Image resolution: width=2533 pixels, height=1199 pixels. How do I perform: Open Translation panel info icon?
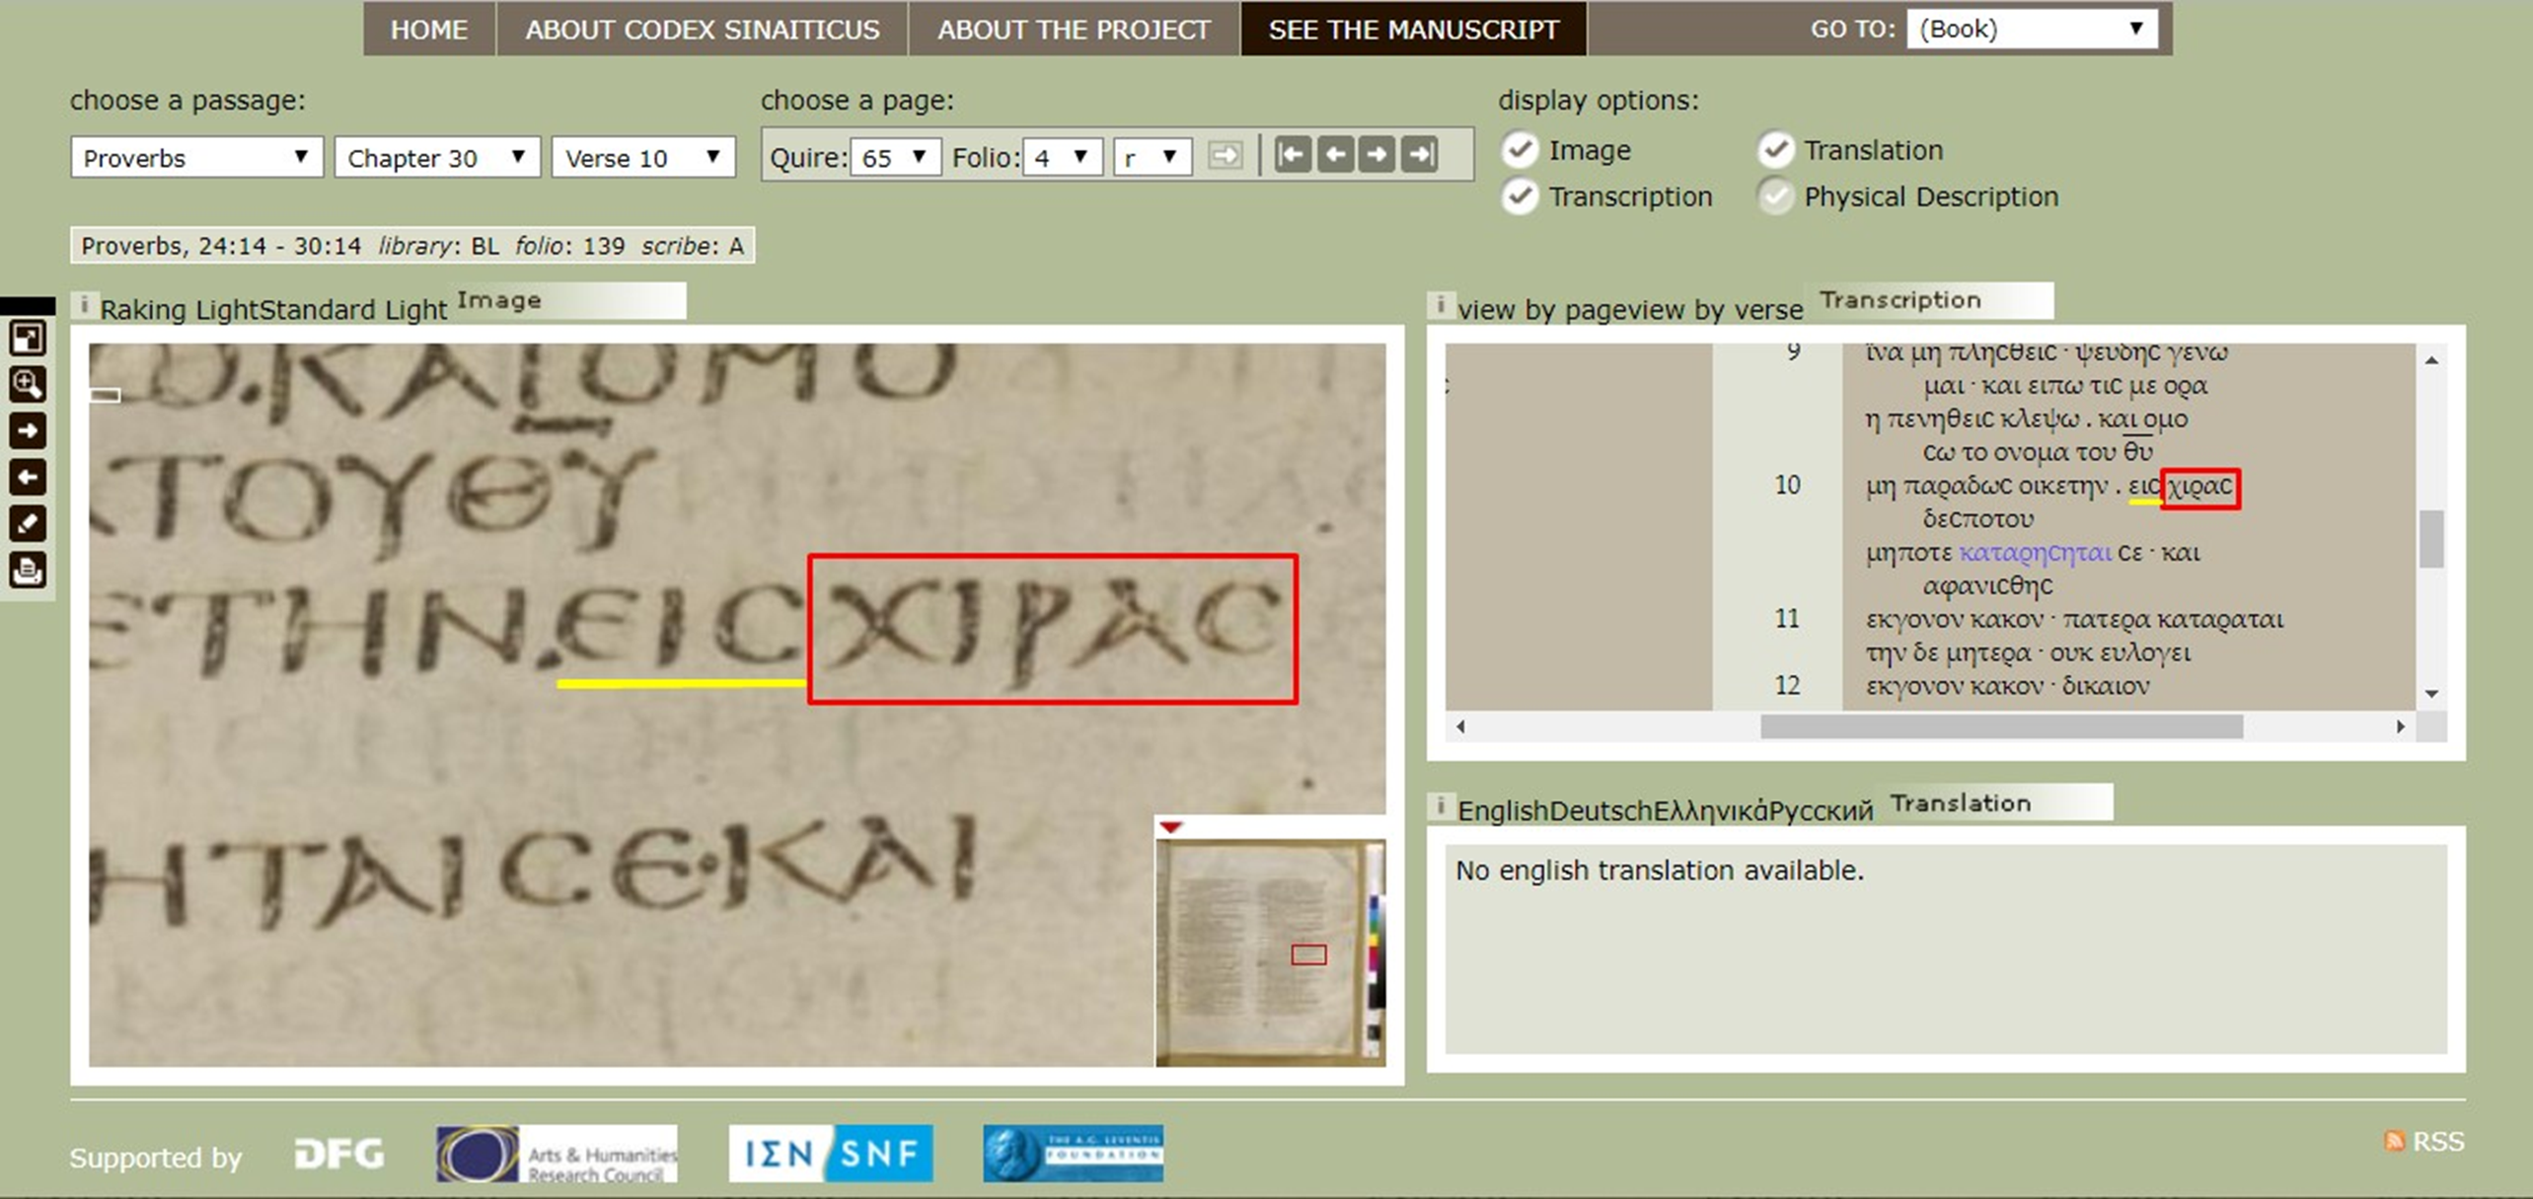[x=1441, y=807]
